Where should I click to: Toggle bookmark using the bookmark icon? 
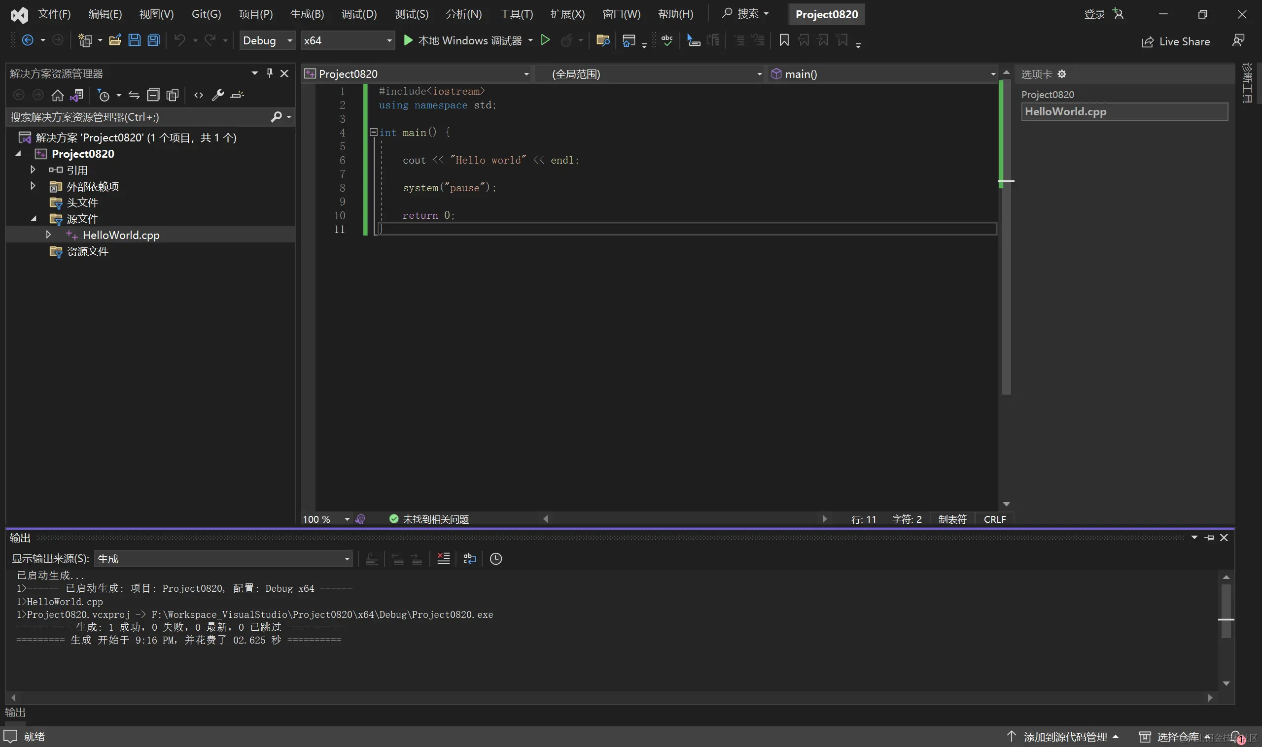[x=784, y=40]
